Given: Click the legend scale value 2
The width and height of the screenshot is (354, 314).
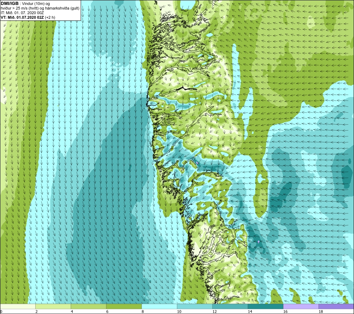Looking at the screenshot, I should pos(36,312).
